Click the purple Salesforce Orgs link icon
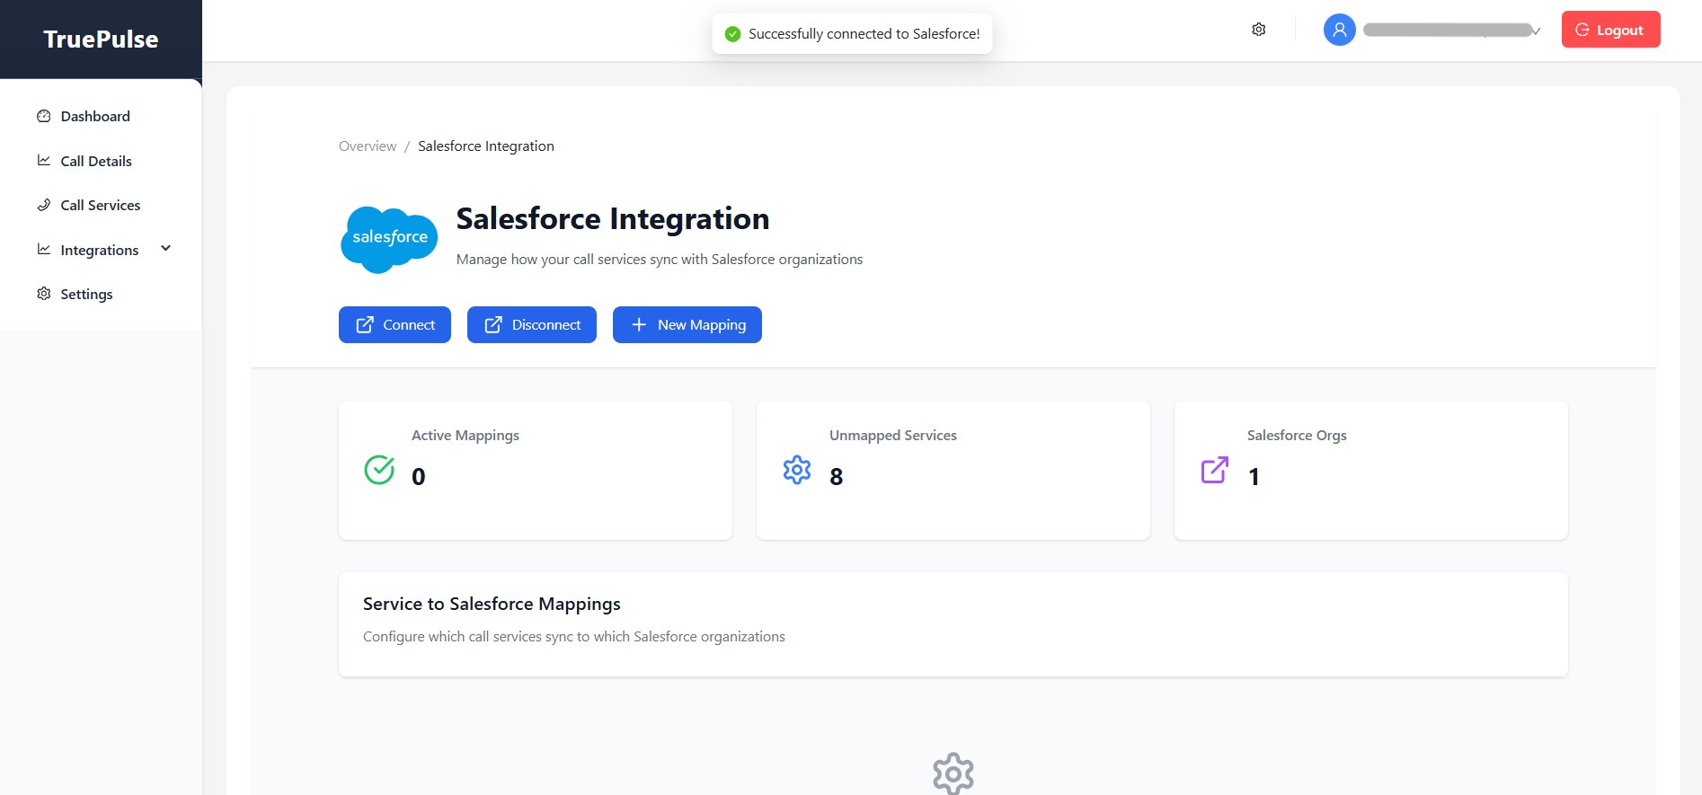The image size is (1702, 795). [x=1215, y=470]
